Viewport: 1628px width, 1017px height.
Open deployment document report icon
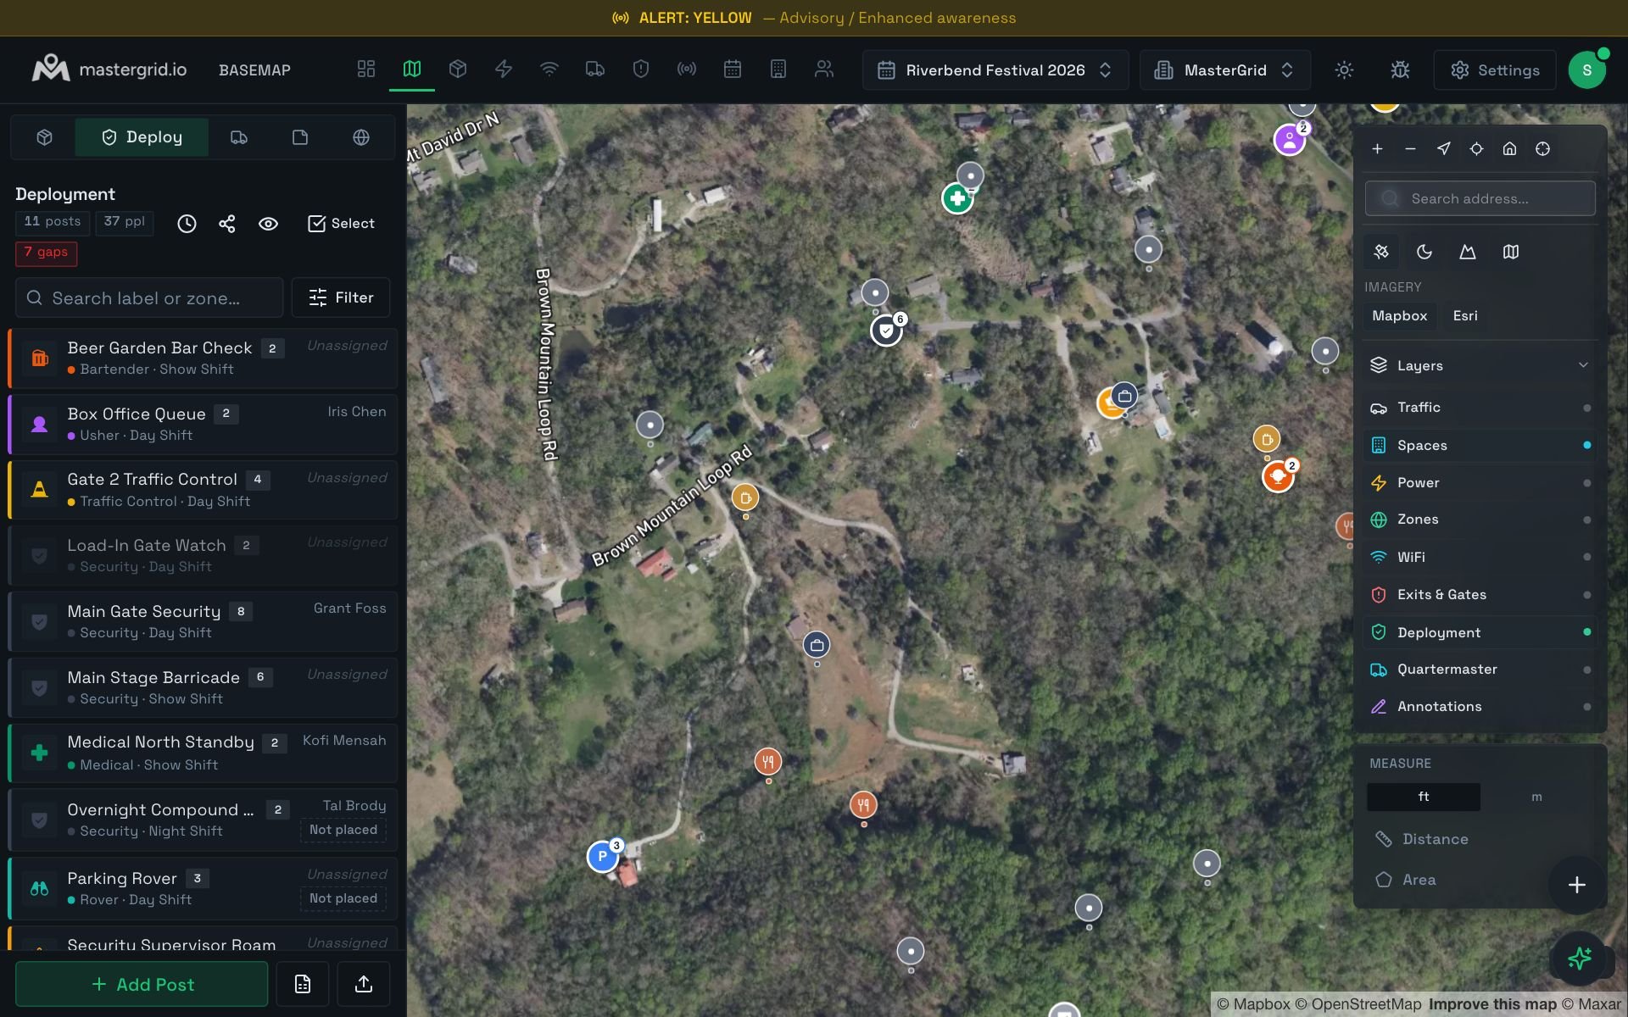click(303, 983)
